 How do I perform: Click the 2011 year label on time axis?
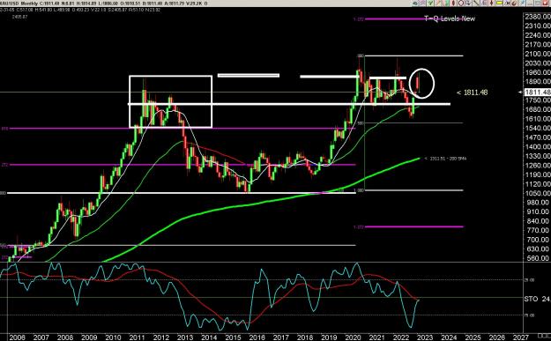click(136, 337)
